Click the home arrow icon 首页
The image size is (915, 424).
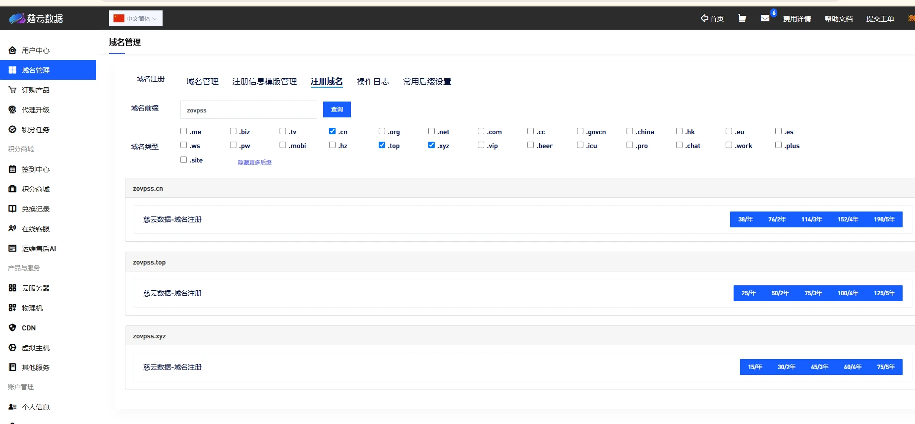click(704, 18)
